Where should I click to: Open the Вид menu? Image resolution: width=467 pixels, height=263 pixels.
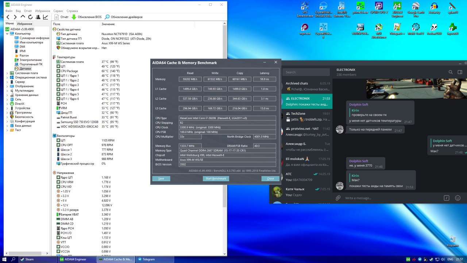click(x=18, y=11)
